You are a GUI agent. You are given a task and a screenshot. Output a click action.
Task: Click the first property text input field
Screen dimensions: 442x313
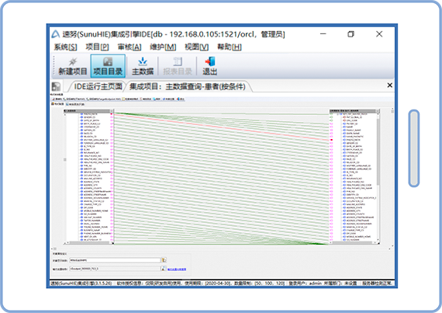115,260
